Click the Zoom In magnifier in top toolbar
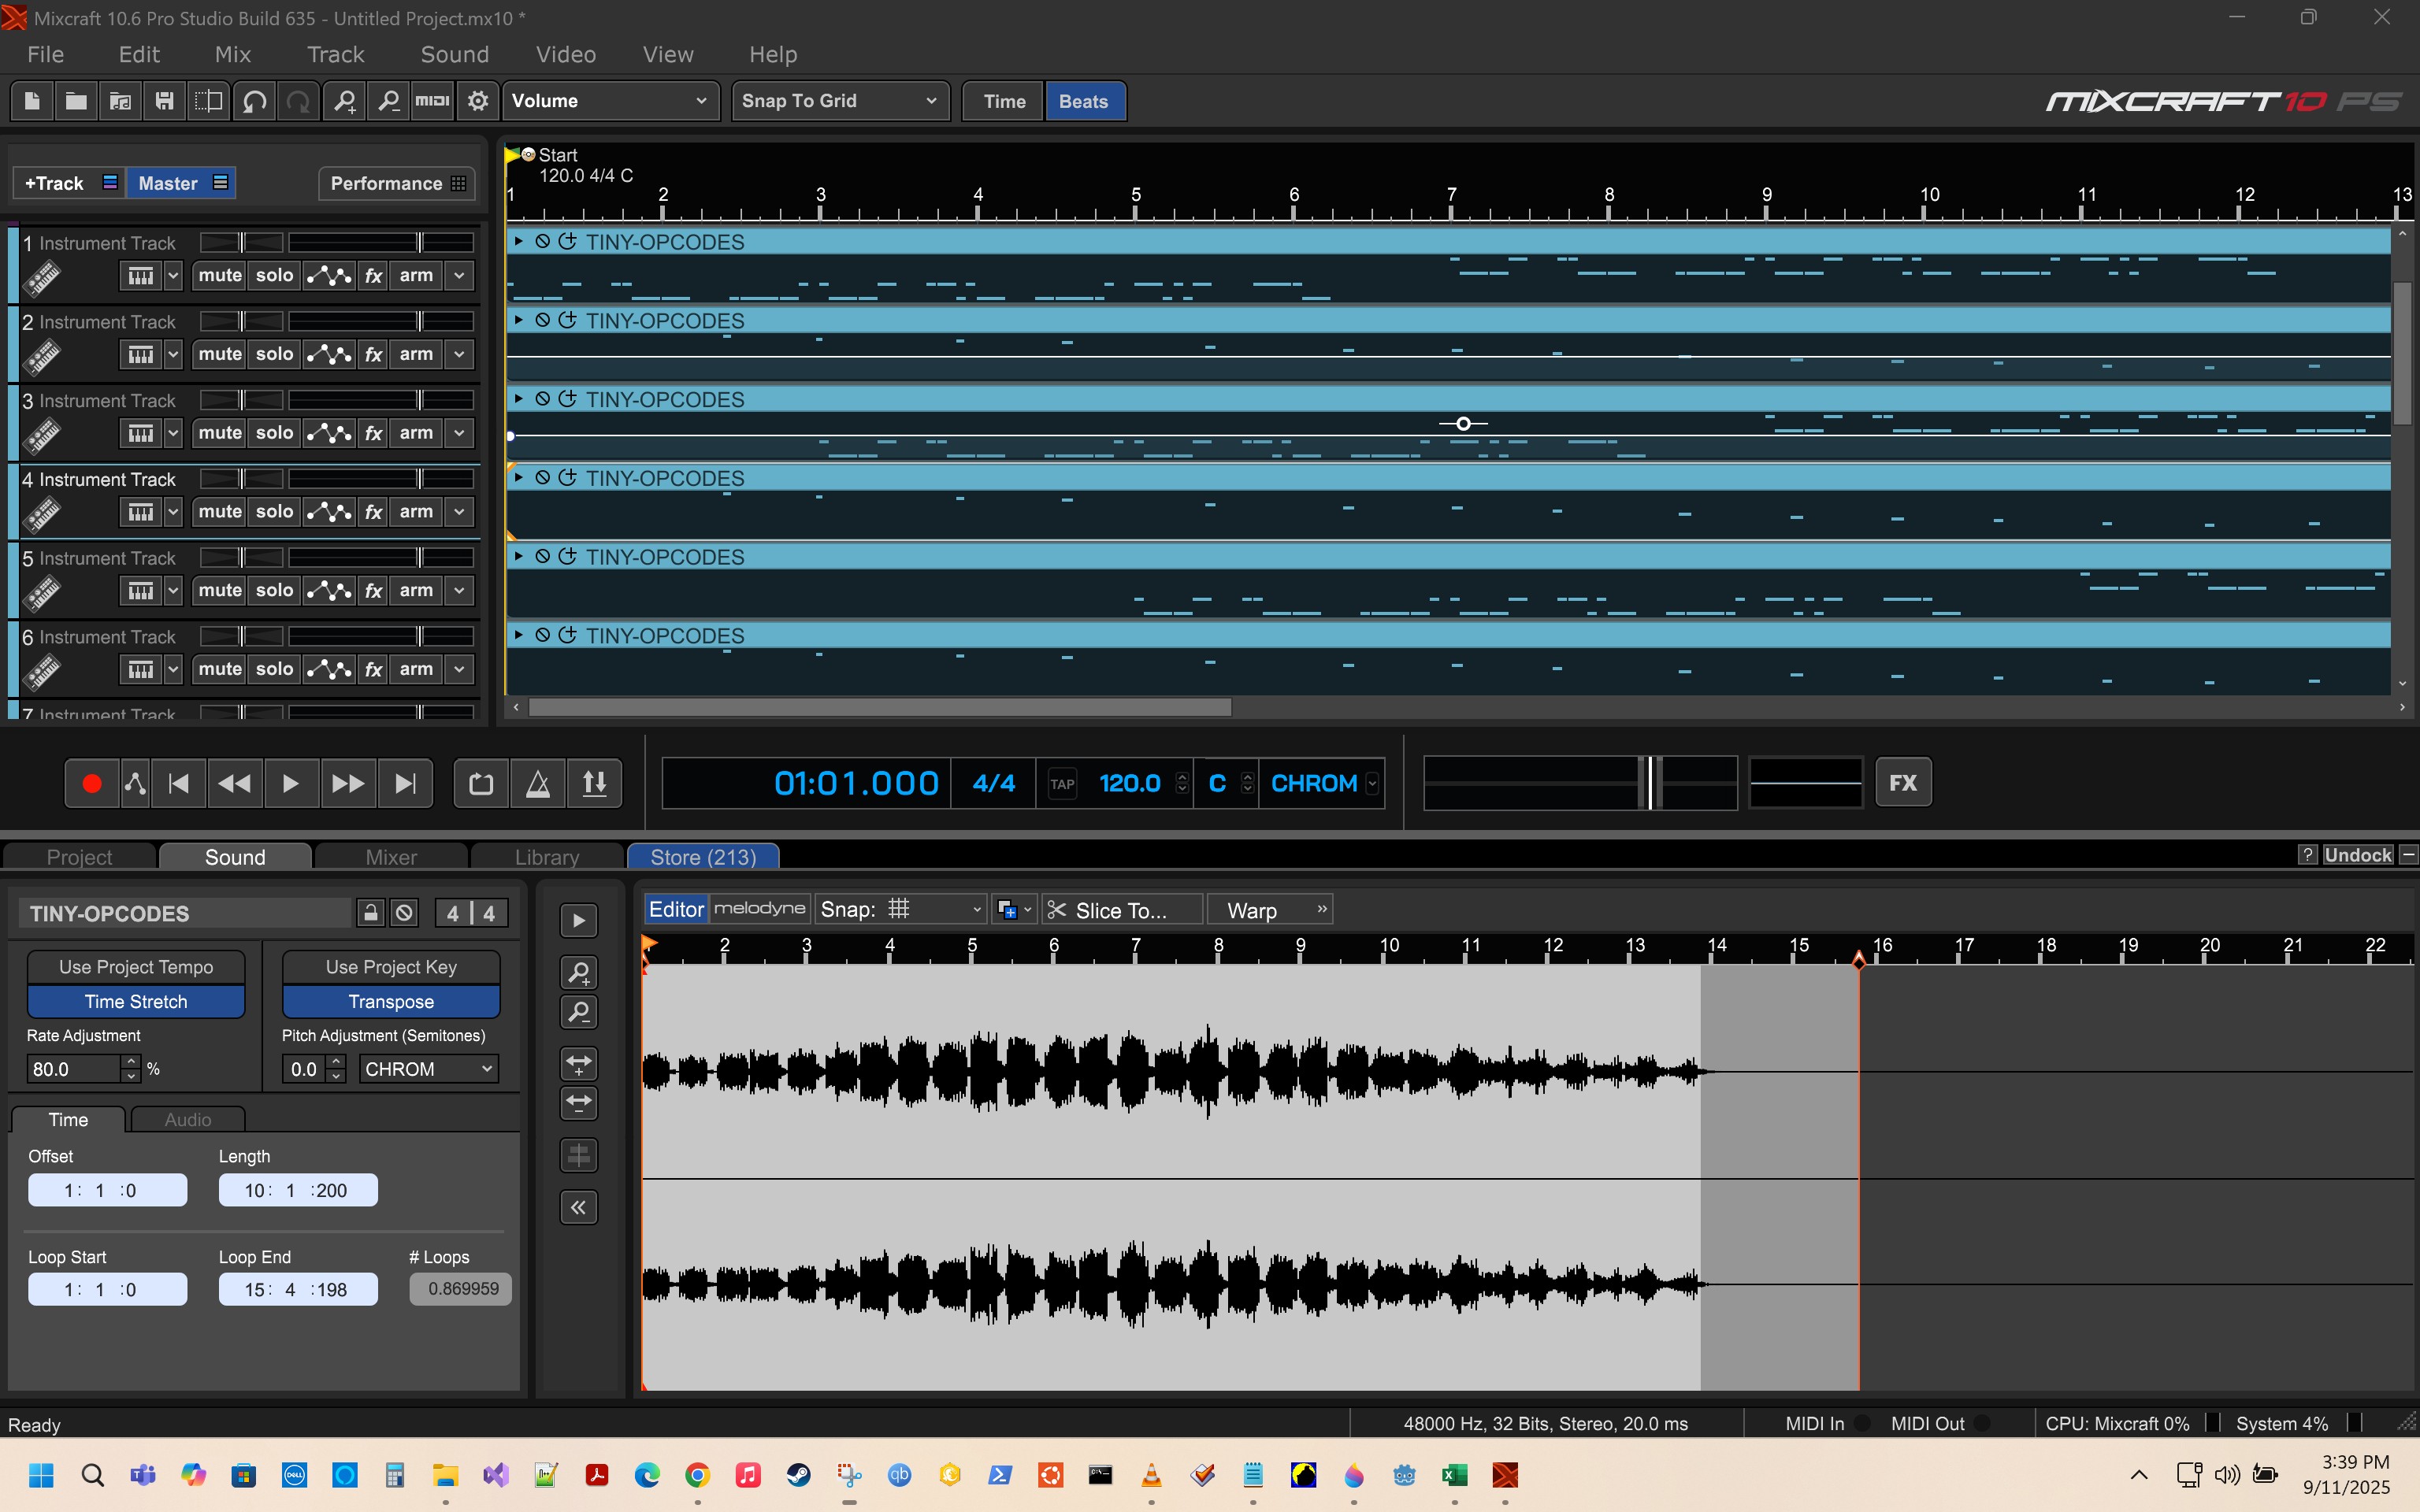2420x1512 pixels. tap(344, 101)
